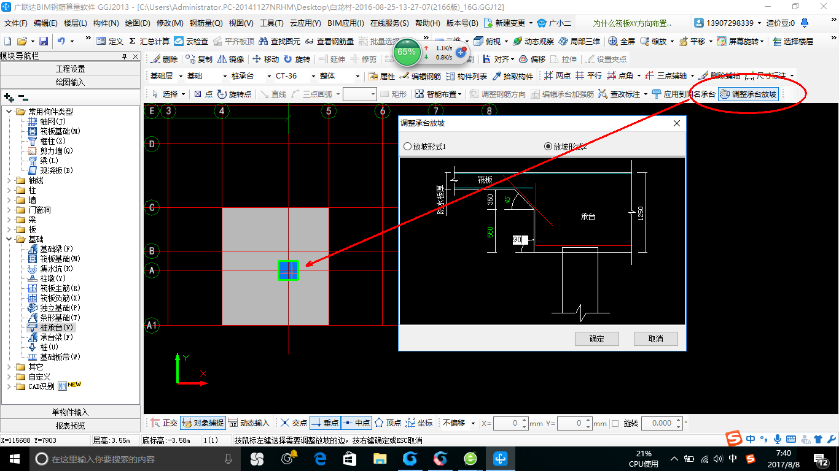Run 汇总计算 (summary calculation)
Screen dimensions: 839x471
tap(149, 41)
